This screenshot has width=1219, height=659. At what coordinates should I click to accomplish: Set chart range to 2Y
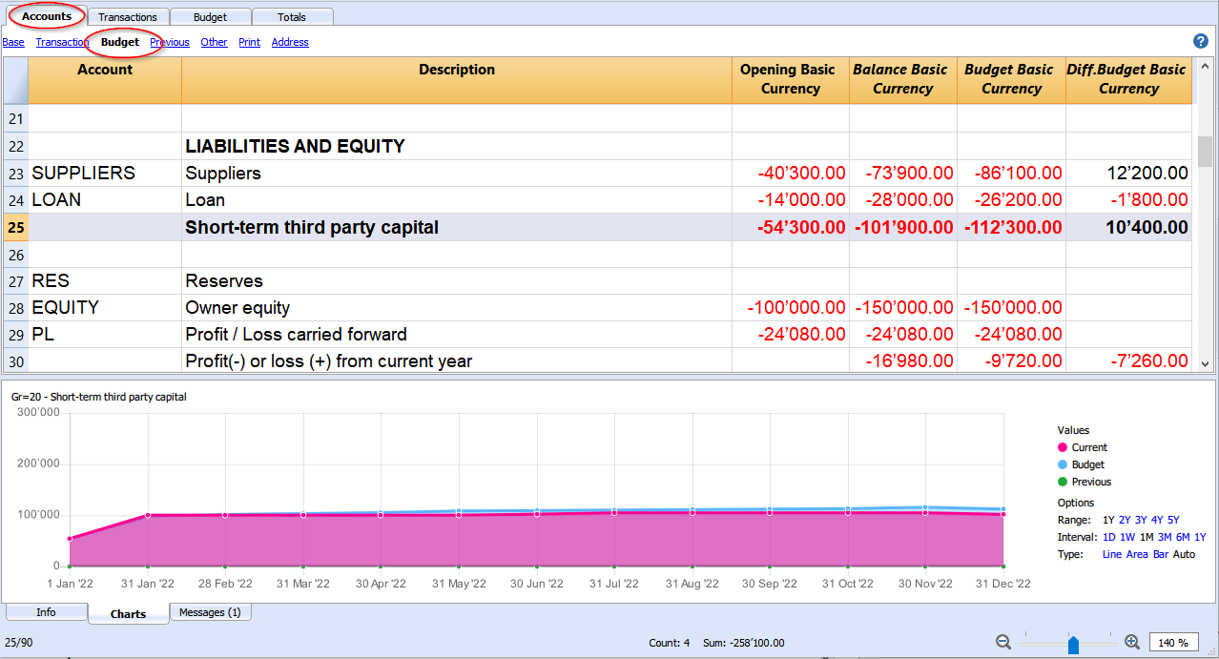(x=1125, y=520)
